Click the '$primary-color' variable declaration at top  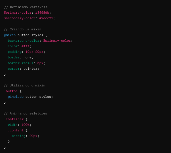click(18, 13)
